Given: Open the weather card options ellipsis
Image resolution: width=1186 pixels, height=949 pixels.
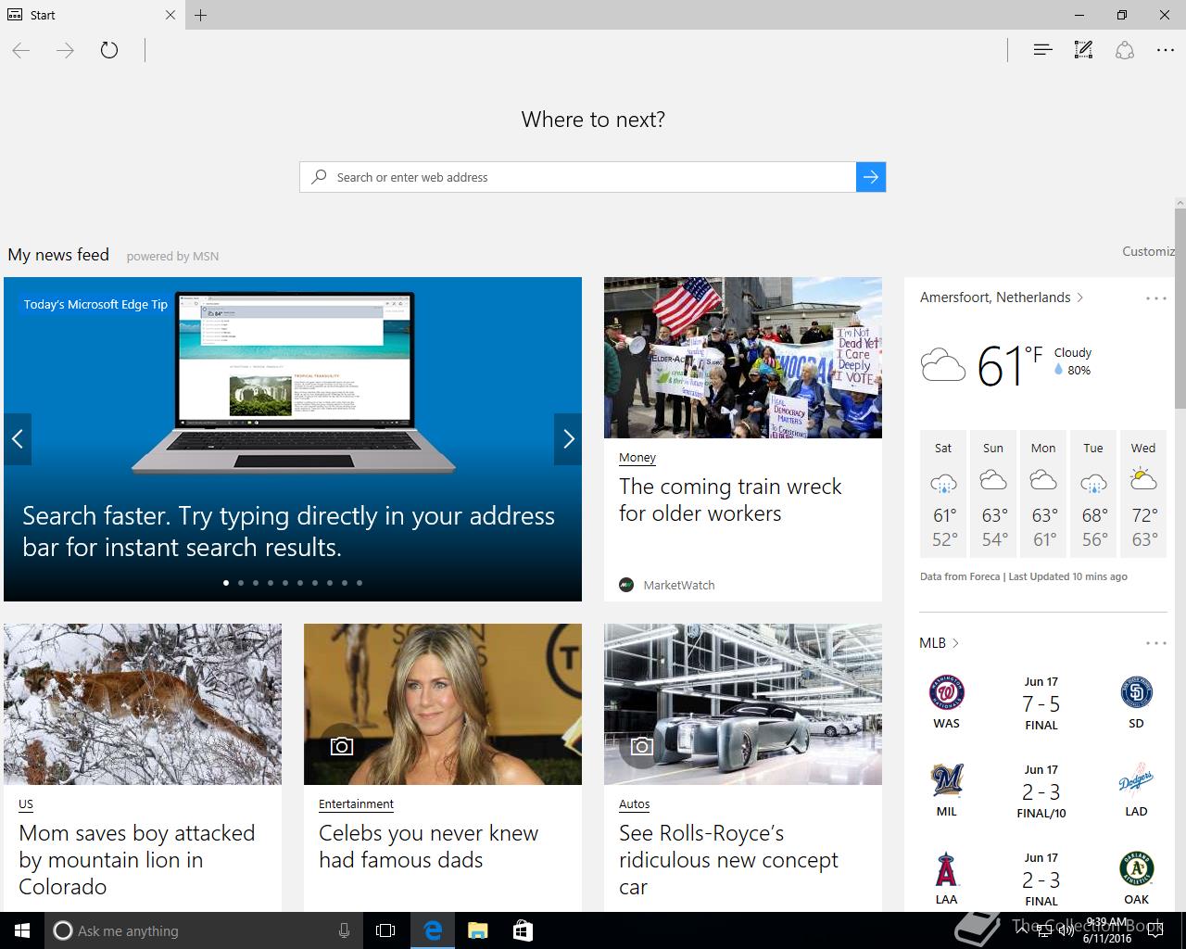Looking at the screenshot, I should point(1156,298).
